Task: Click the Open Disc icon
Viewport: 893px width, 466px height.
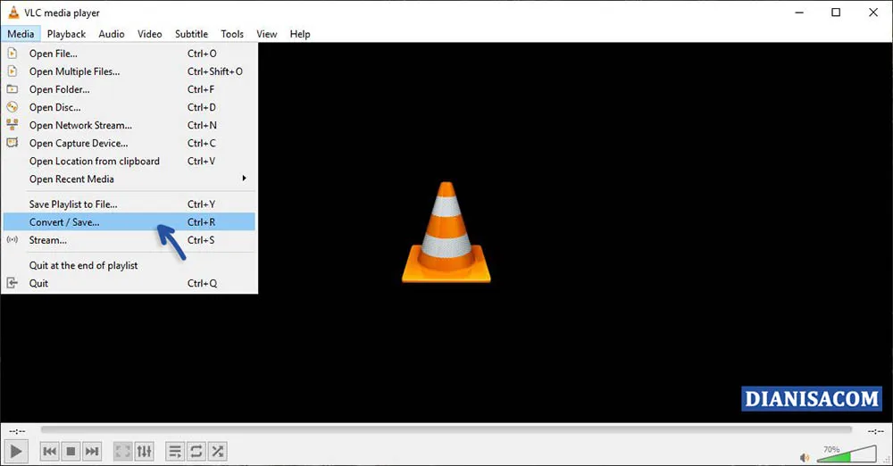Action: point(12,107)
